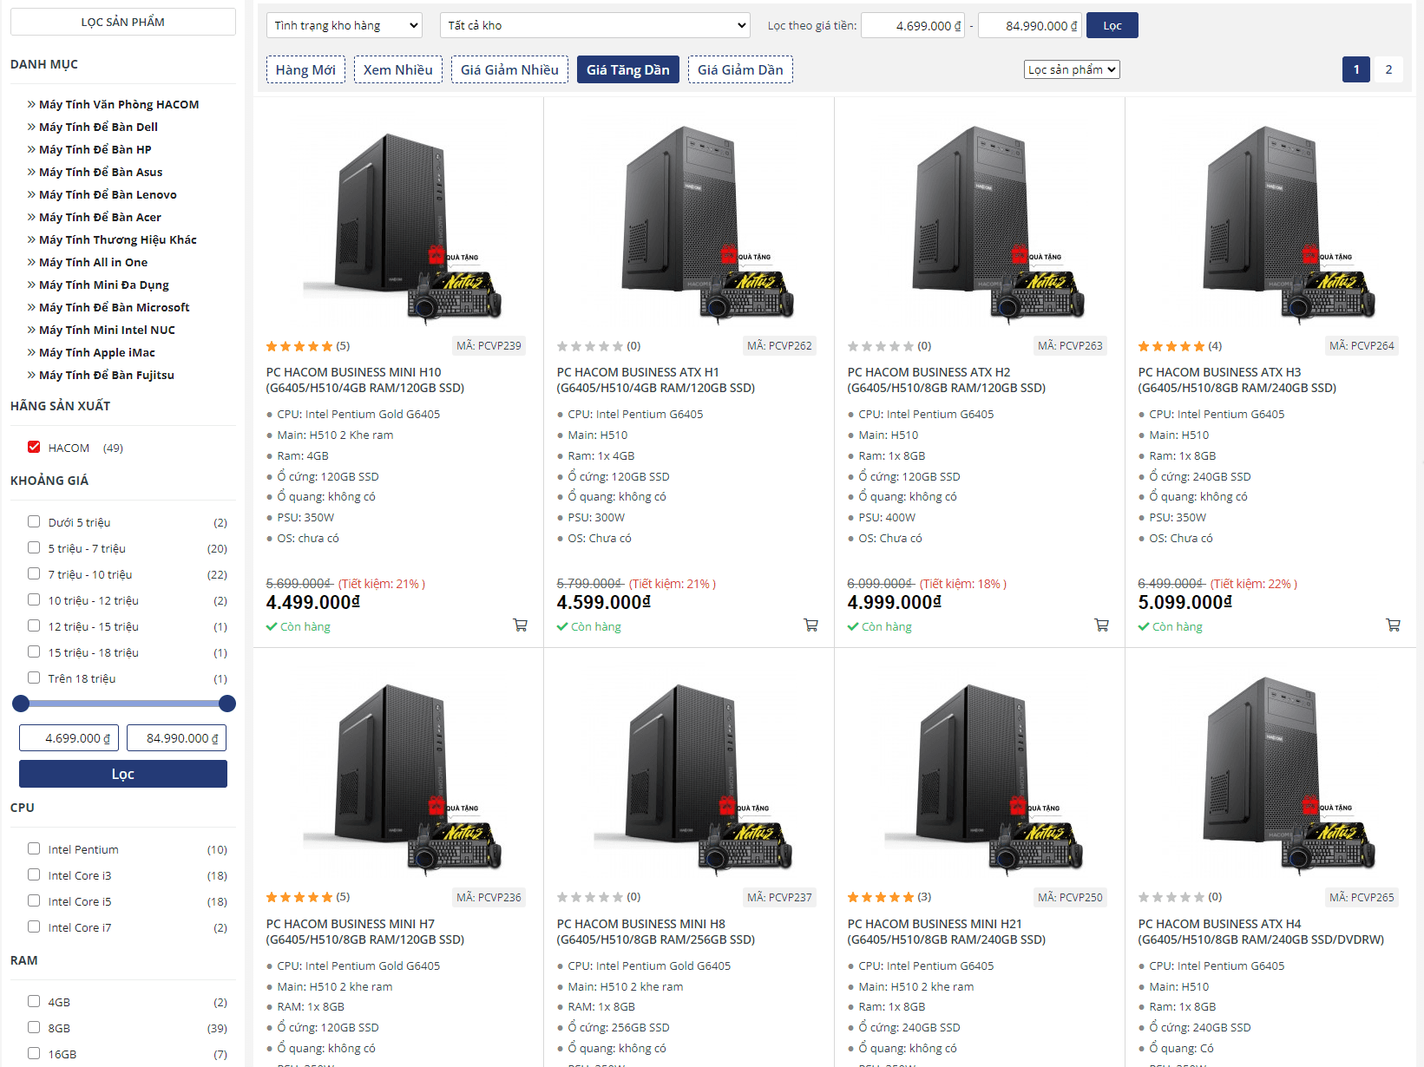Sort by Giá Giảm Dần
The width and height of the screenshot is (1424, 1067).
click(x=740, y=69)
